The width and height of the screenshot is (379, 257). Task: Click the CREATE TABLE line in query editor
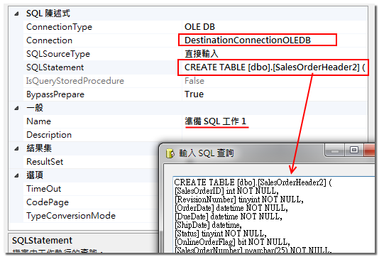[253, 182]
